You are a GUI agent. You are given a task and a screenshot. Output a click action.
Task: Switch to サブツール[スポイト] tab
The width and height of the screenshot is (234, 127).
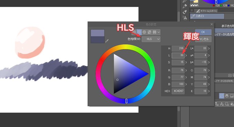point(206,11)
